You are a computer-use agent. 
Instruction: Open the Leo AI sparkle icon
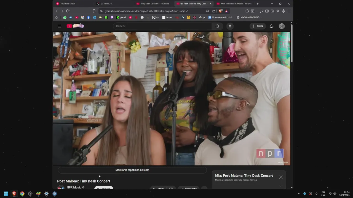coord(278,11)
